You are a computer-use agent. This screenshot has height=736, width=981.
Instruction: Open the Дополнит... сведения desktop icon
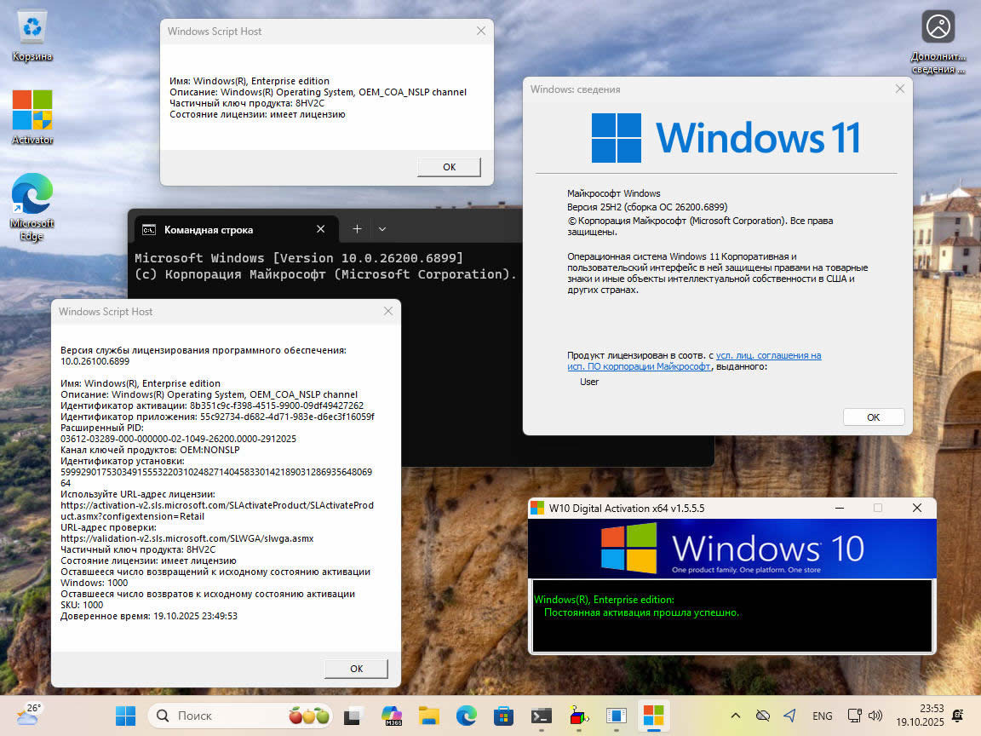938,41
